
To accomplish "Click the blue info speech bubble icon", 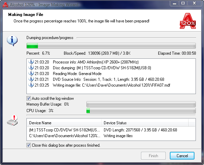I will 12,41.
